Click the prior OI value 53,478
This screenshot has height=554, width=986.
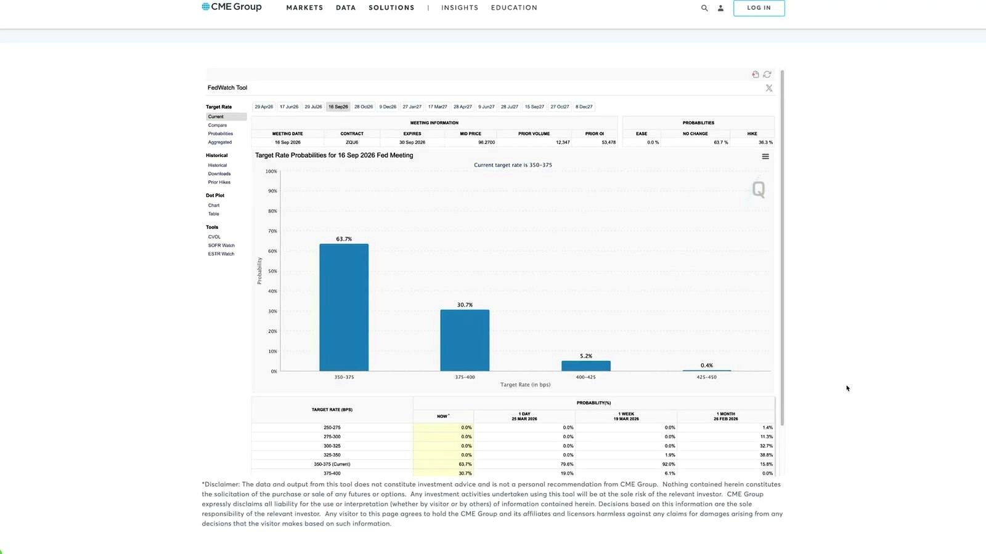(x=608, y=142)
